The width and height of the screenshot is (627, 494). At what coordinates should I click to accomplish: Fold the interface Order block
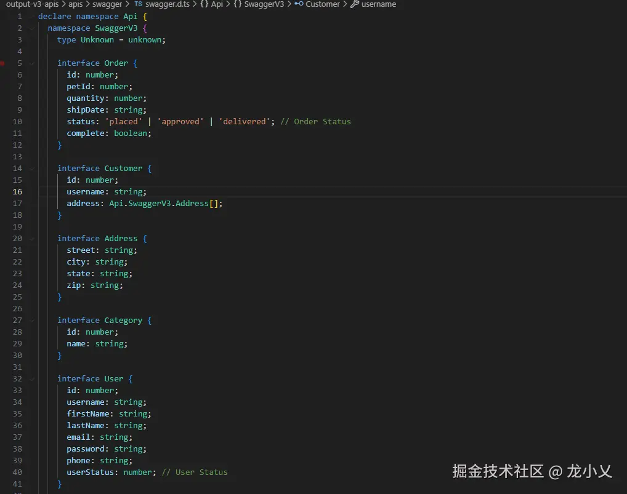pyautogui.click(x=31, y=63)
